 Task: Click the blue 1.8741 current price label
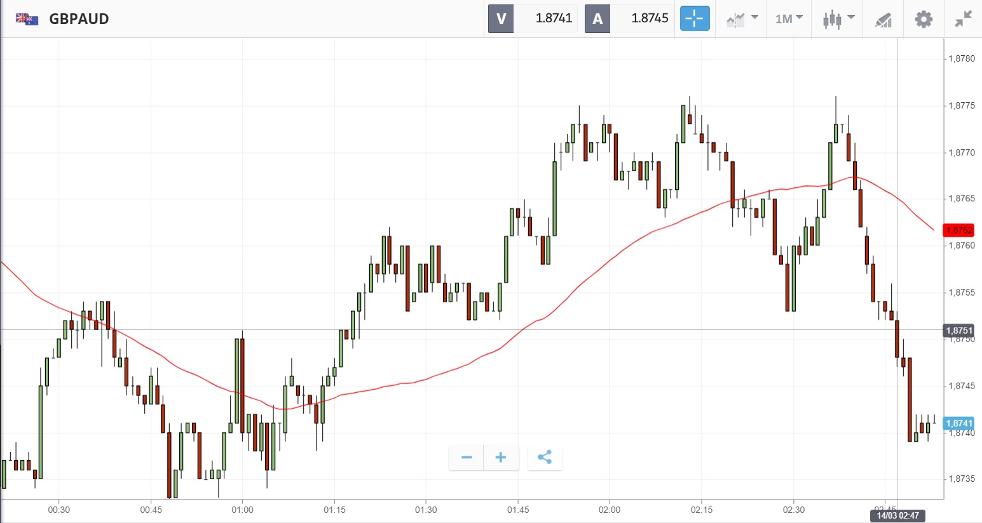[958, 423]
